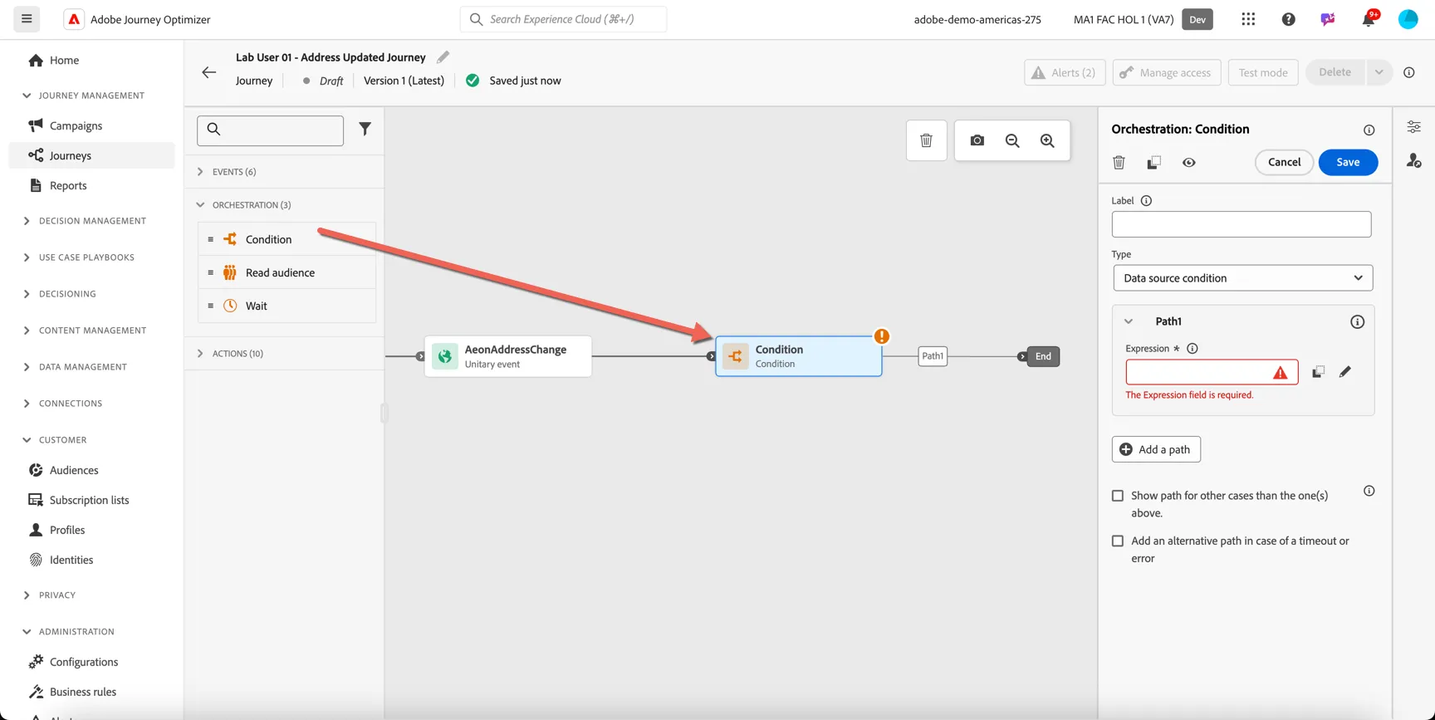Image resolution: width=1435 pixels, height=720 pixels.
Task: Collapse the Path1 section
Action: click(x=1129, y=321)
